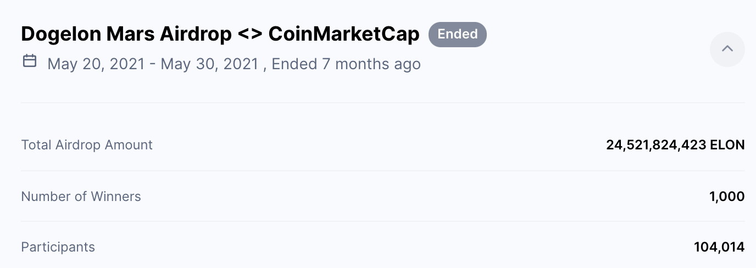Click the word CoinMarketCap in the heading
Screen dimensions: 756x268
[344, 35]
